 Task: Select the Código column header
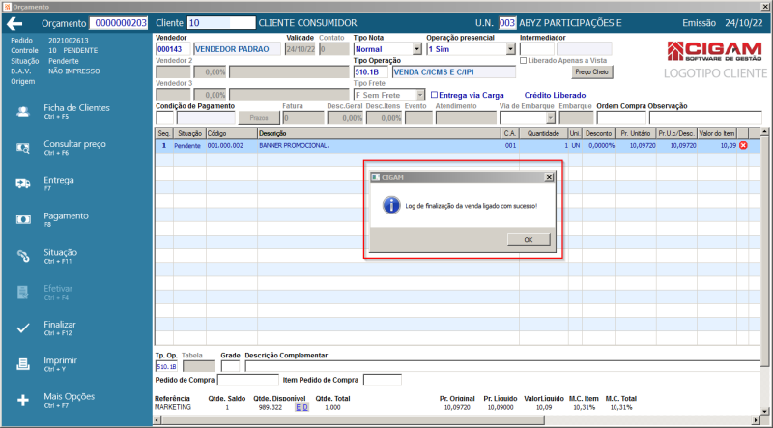click(x=231, y=133)
